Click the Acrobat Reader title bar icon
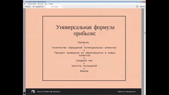 coord(24,2)
